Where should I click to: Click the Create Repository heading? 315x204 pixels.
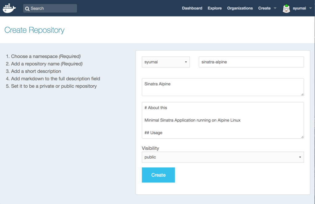click(x=34, y=30)
